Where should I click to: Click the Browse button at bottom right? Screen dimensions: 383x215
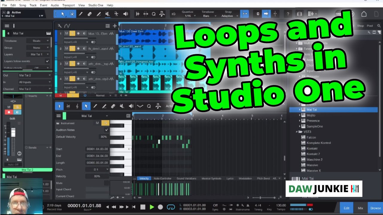(376, 208)
